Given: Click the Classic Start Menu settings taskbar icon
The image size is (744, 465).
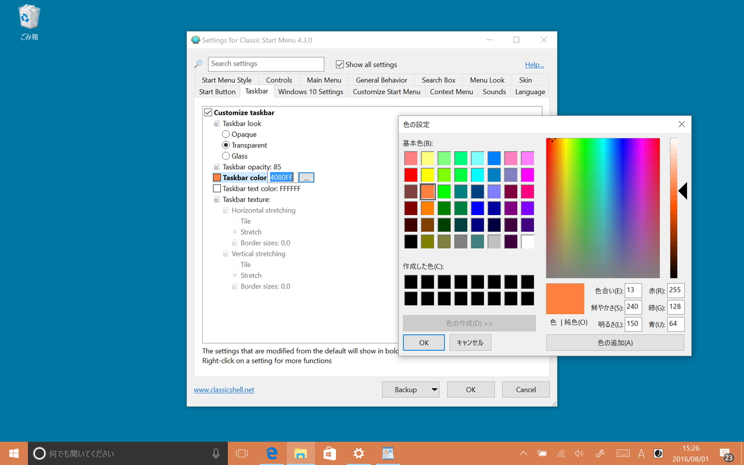Looking at the screenshot, I should (388, 453).
